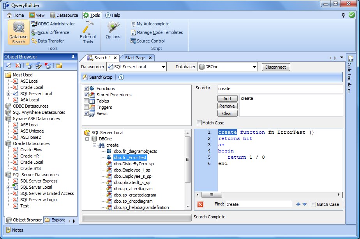Collapse the create results node

click(x=94, y=145)
